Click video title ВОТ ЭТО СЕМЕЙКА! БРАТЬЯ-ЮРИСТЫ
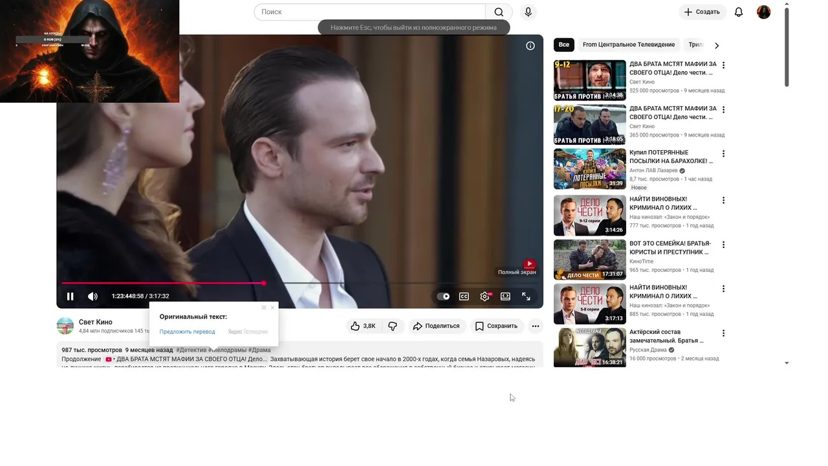This screenshot has width=828, height=466. (670, 248)
